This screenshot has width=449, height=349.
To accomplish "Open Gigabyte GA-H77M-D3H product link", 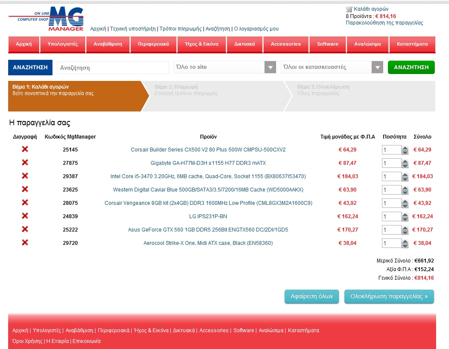I will pos(208,163).
